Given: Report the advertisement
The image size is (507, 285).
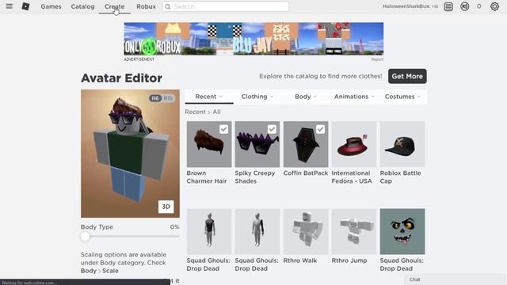Looking at the screenshot, I should click(x=377, y=59).
